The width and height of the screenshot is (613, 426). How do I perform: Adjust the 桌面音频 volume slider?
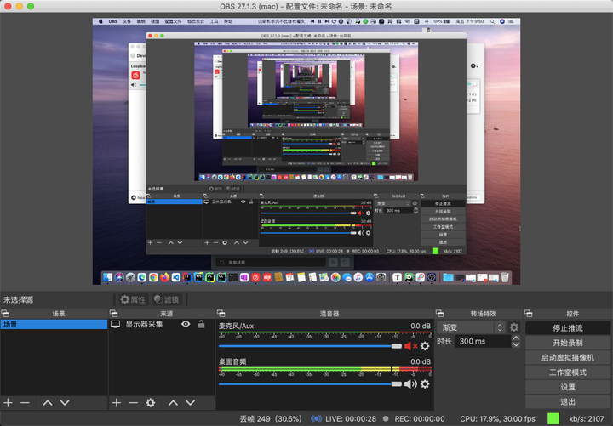tap(310, 384)
